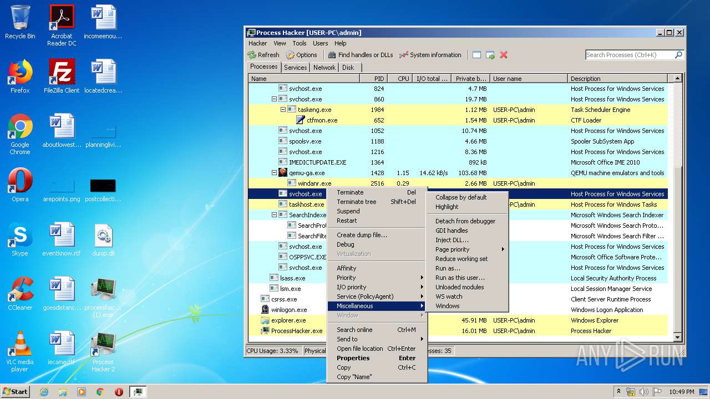Image resolution: width=710 pixels, height=399 pixels.
Task: Launch Firefox desktop shortcut
Action: (20, 76)
